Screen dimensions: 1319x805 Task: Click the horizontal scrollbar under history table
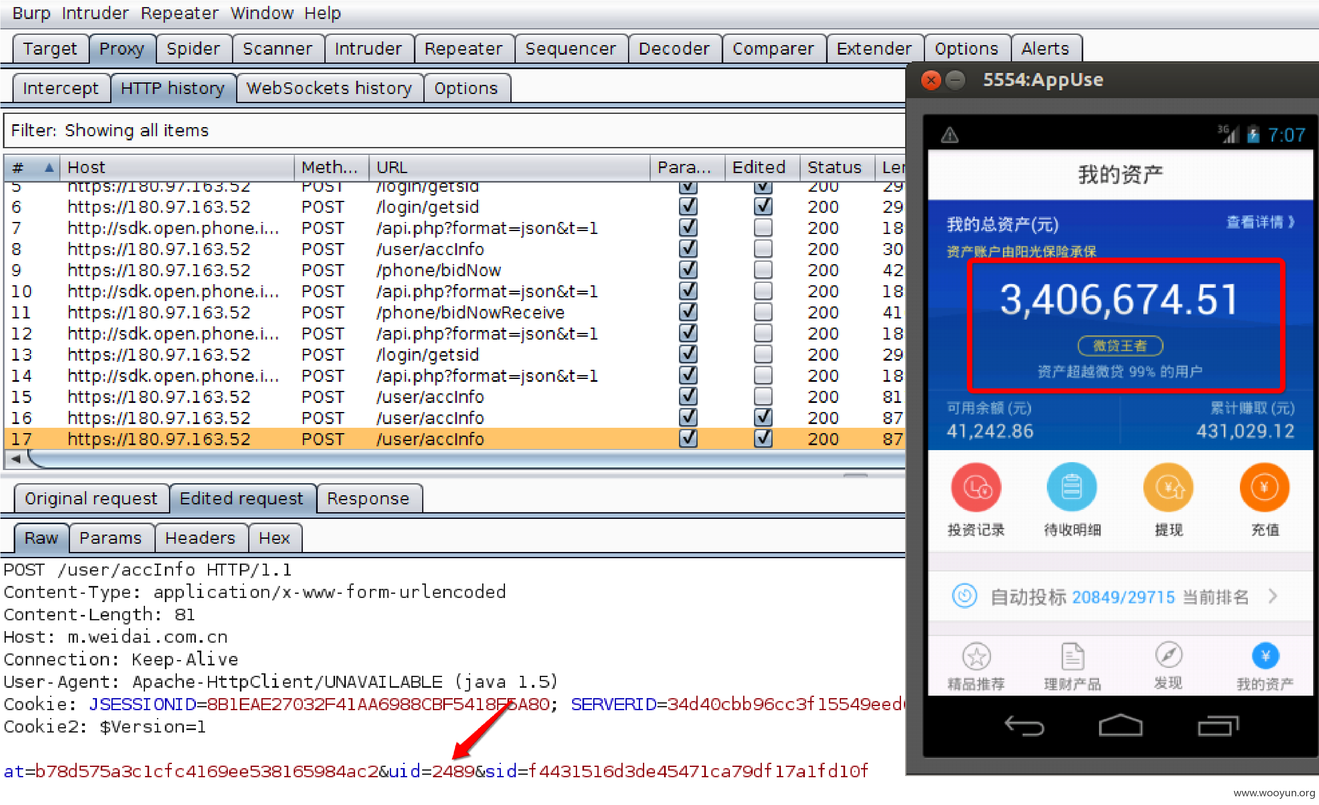466,459
